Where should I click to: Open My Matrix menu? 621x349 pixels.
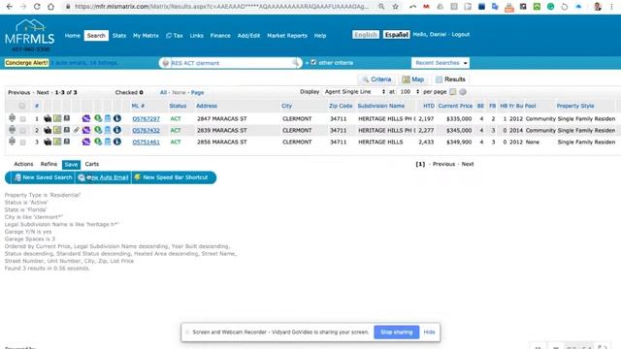(146, 36)
